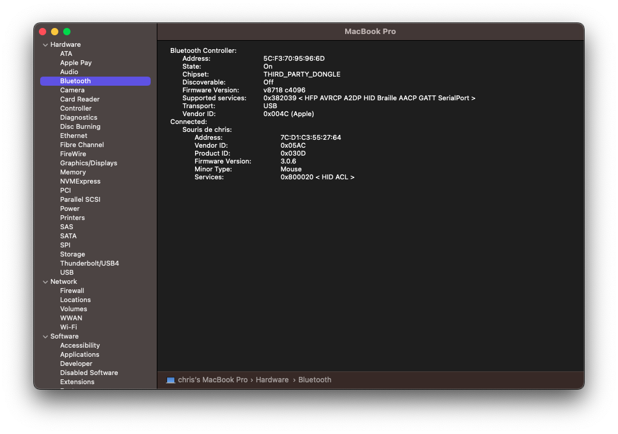Click Bluetooth in the path bar
The image size is (618, 434).
[x=315, y=380]
